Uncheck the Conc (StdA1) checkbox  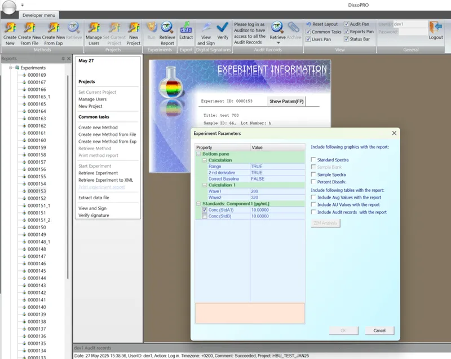click(205, 210)
